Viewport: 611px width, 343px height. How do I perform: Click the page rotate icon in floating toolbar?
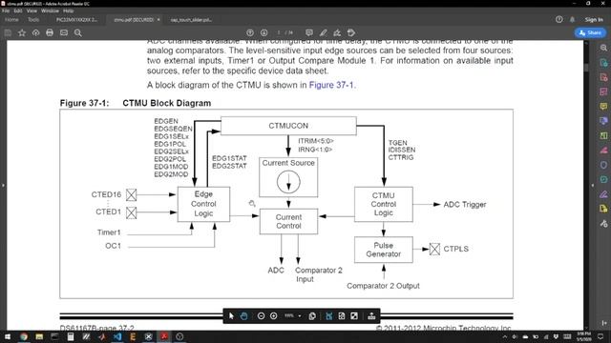pyautogui.click(x=312, y=316)
